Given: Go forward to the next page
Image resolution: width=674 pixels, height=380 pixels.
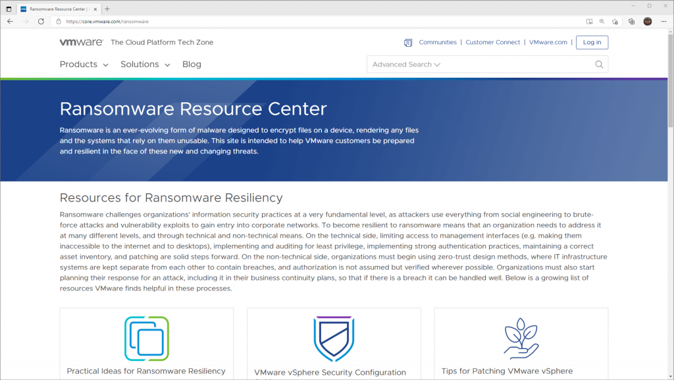Looking at the screenshot, I should point(26,22).
